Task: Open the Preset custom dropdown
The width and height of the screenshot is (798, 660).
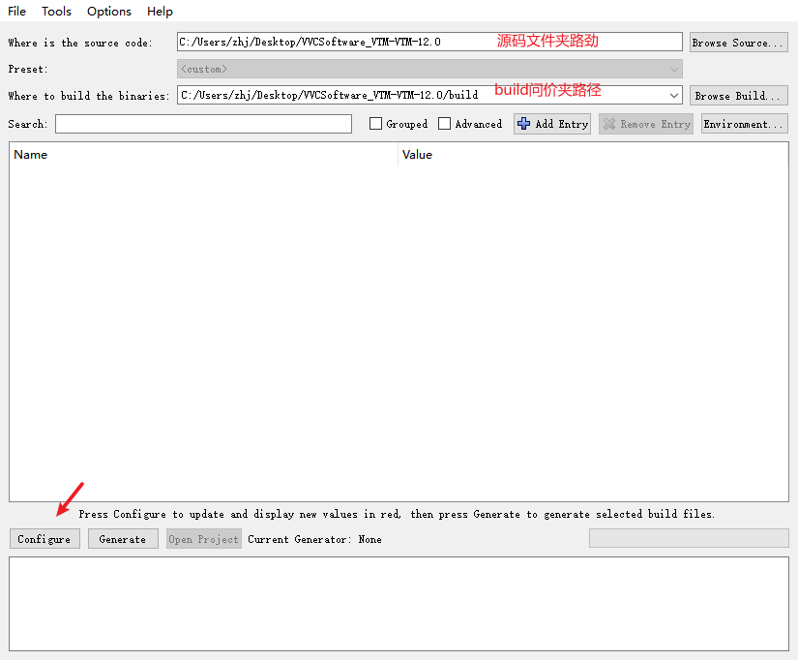Action: pyautogui.click(x=429, y=69)
